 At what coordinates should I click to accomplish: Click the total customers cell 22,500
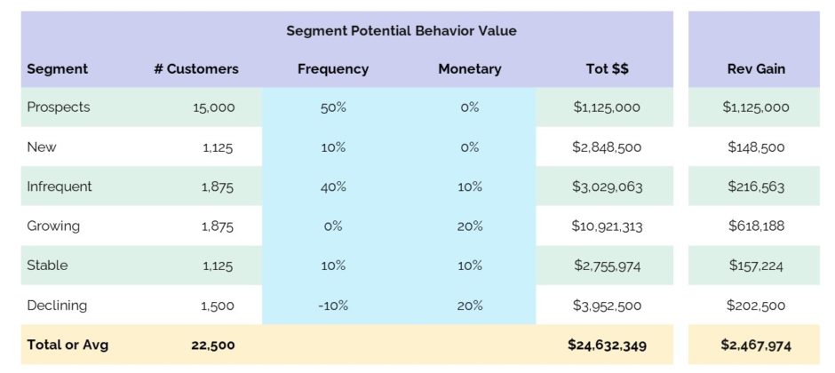point(213,345)
